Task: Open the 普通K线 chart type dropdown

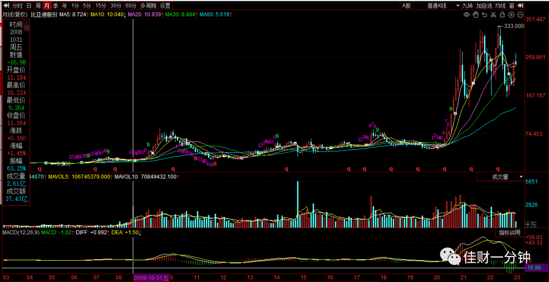Action: (x=442, y=6)
